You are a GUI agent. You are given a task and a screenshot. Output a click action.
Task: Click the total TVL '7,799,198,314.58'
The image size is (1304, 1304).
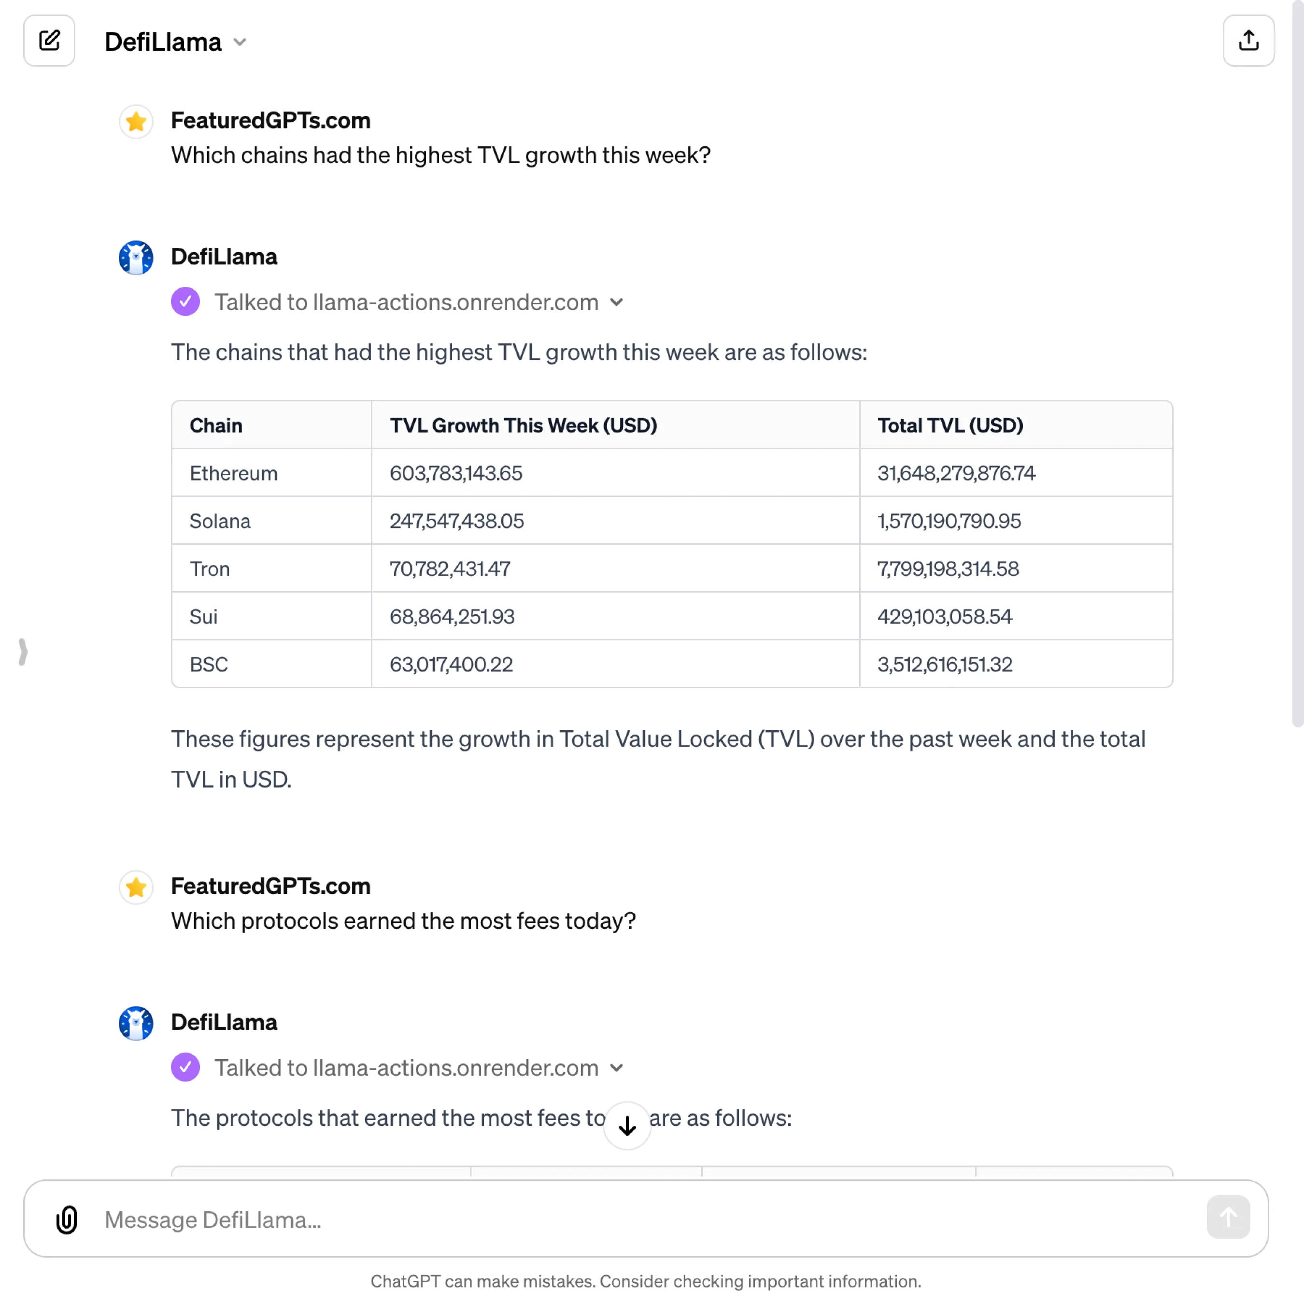949,569
